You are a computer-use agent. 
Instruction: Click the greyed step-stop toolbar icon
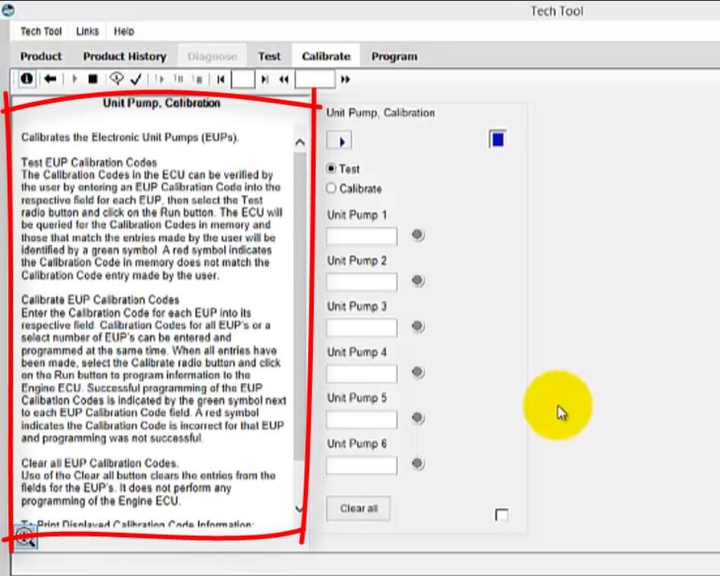tap(198, 80)
